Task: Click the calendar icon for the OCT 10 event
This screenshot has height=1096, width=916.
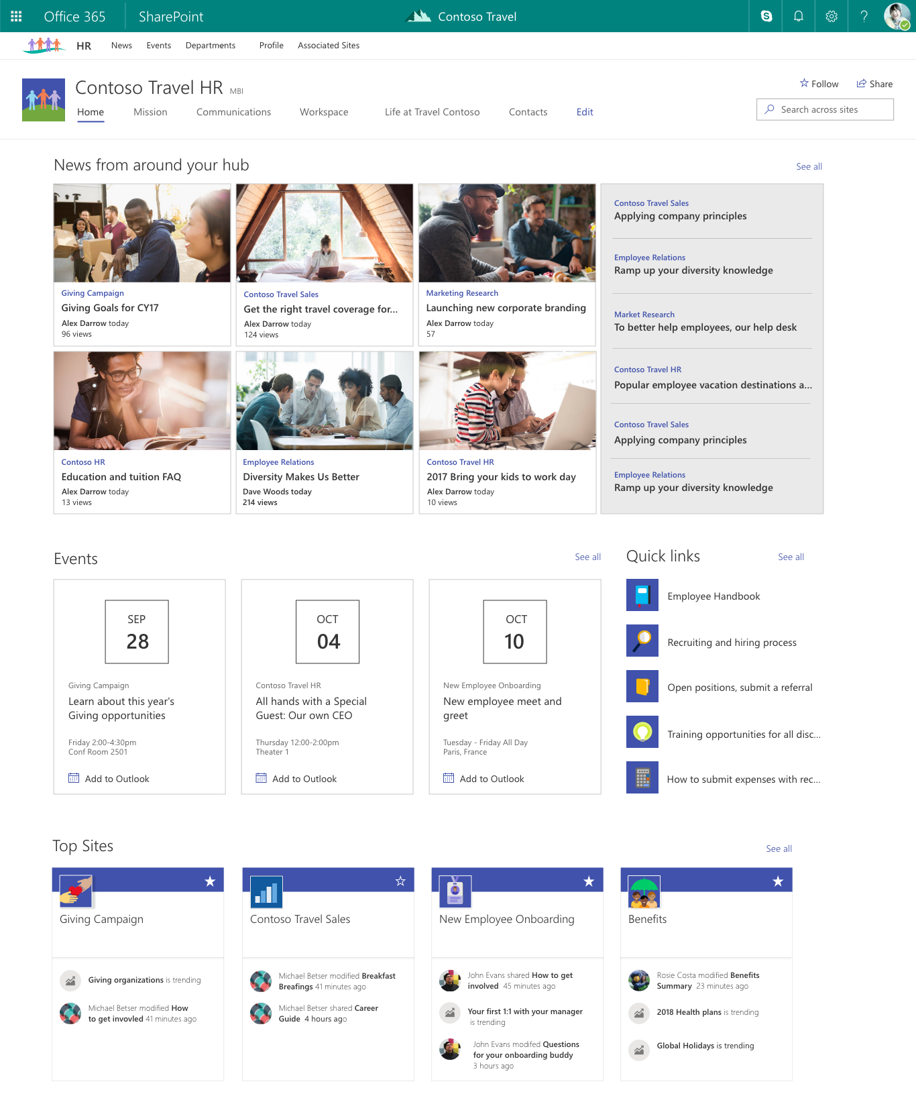Action: coord(449,778)
